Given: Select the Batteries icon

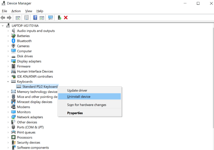Looking at the screenshot, I should (14, 36).
